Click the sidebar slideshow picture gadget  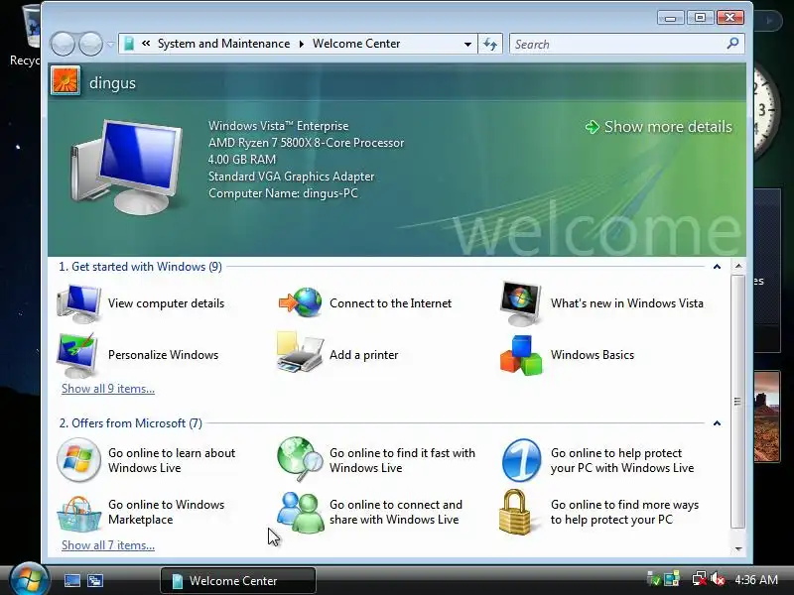tap(766, 416)
